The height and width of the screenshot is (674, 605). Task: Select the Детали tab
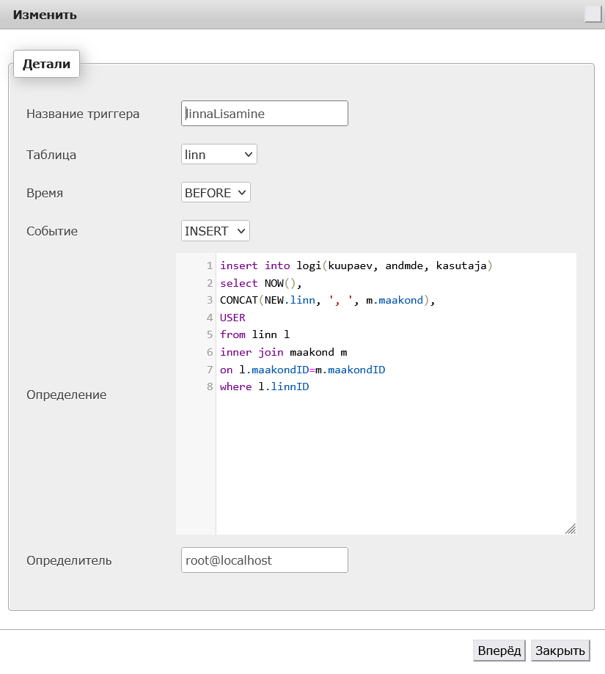point(46,64)
